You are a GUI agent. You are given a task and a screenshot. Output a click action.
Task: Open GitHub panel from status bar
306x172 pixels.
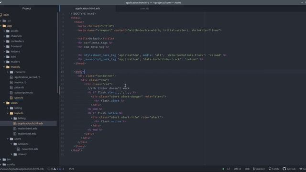tap(289, 169)
